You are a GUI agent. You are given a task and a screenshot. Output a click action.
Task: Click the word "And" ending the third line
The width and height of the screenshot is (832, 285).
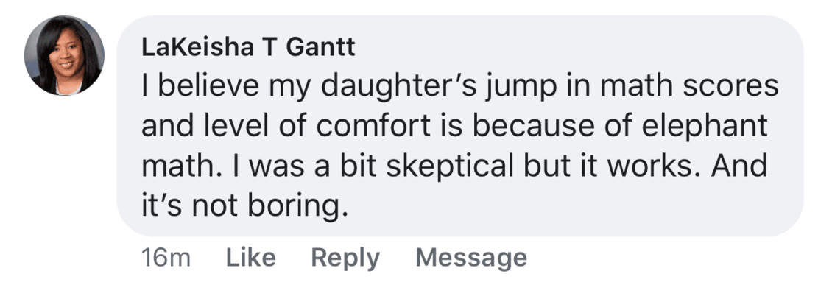click(x=740, y=166)
